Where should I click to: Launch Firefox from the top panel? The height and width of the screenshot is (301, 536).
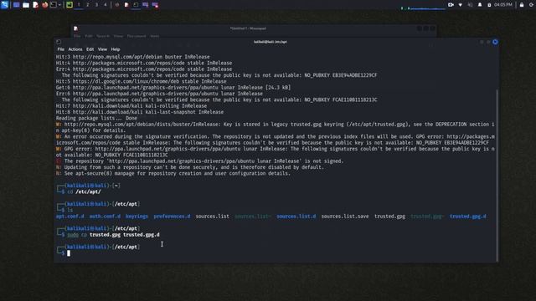[x=44, y=5]
